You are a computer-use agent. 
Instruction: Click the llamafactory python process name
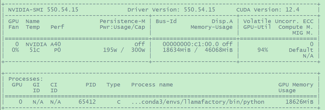coord(198,102)
